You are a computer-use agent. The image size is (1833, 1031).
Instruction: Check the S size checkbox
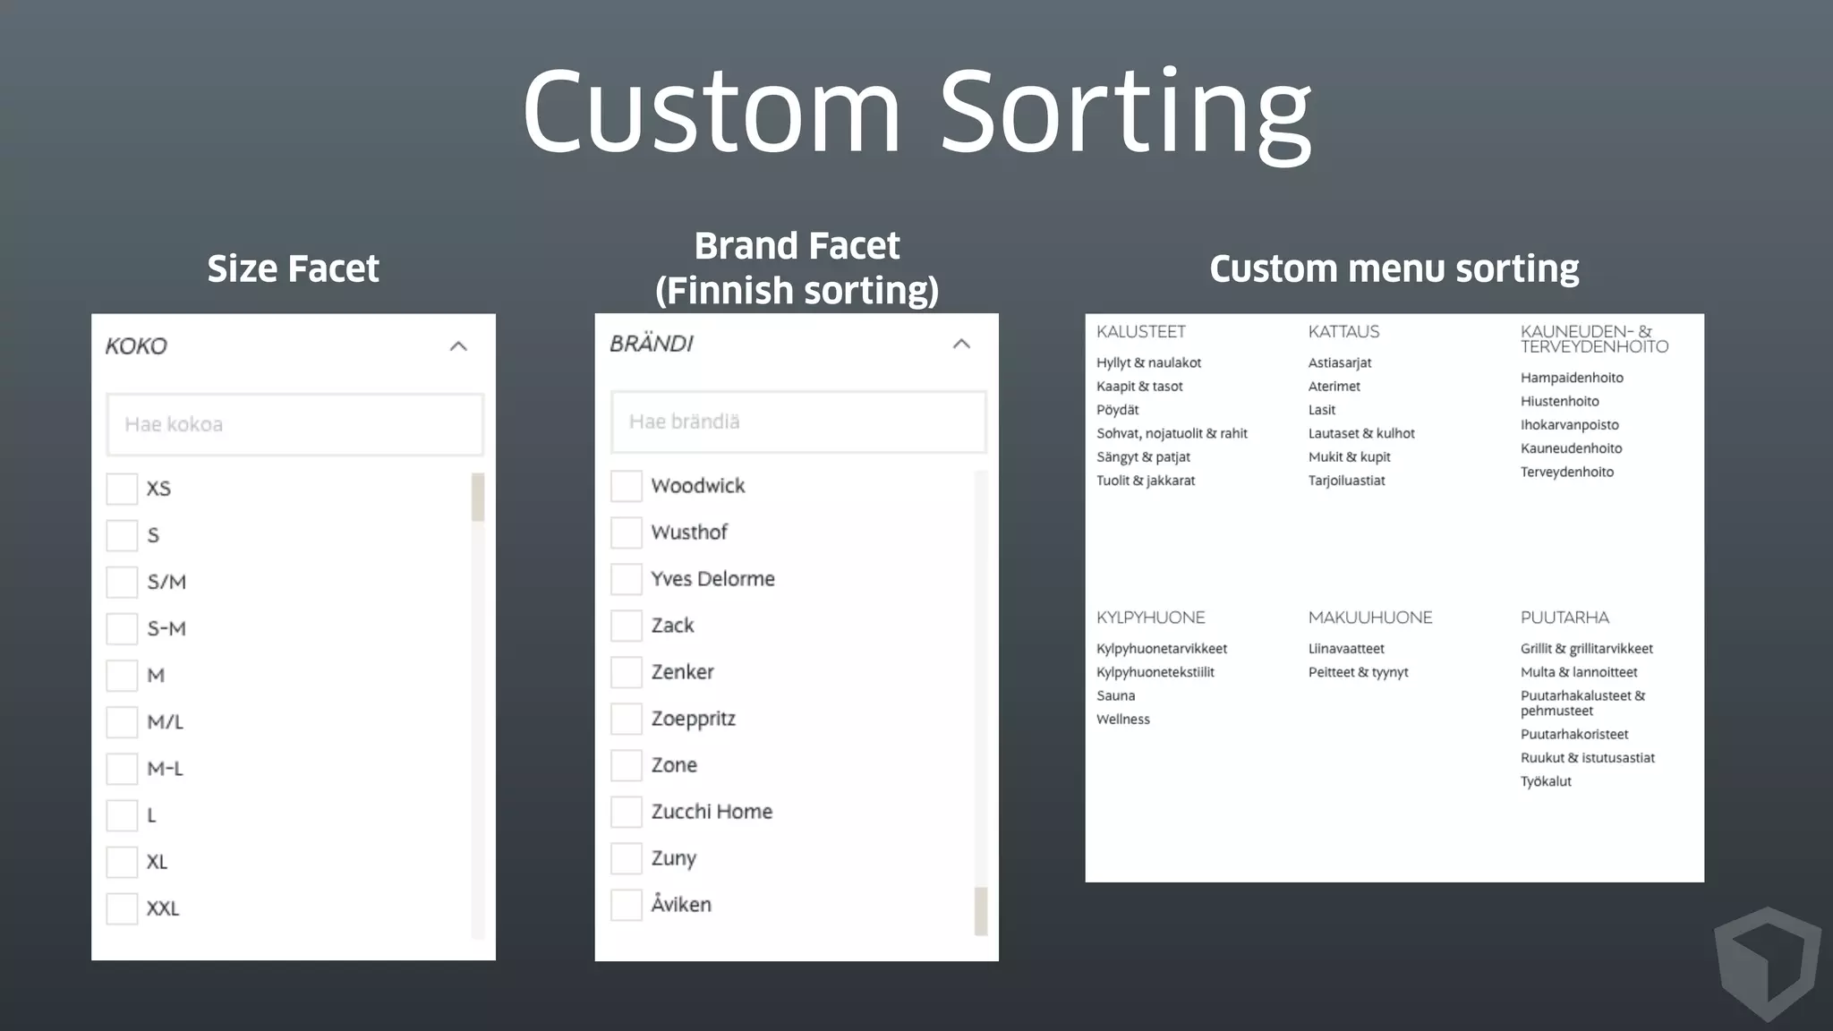coord(122,535)
